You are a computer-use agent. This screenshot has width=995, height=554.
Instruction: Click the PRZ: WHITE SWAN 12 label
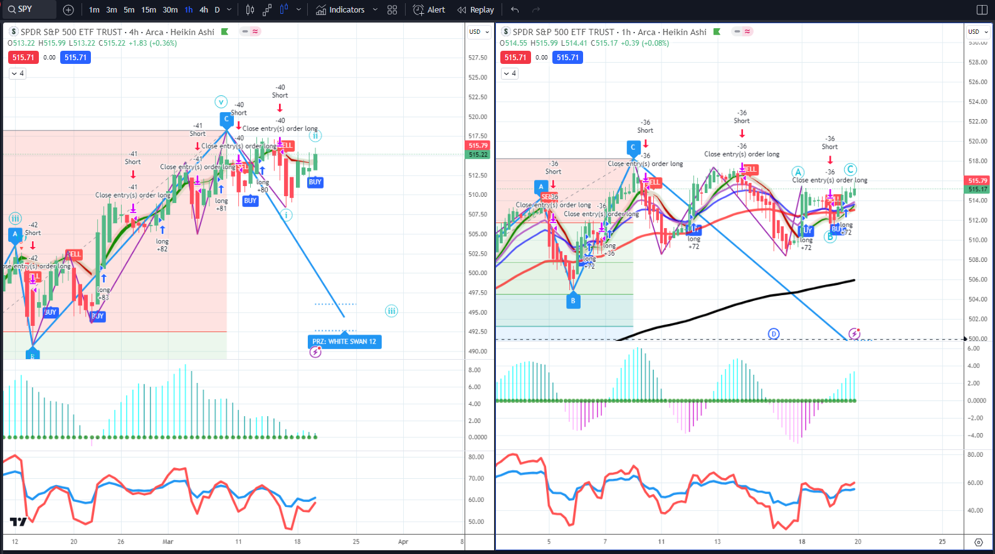pyautogui.click(x=344, y=342)
